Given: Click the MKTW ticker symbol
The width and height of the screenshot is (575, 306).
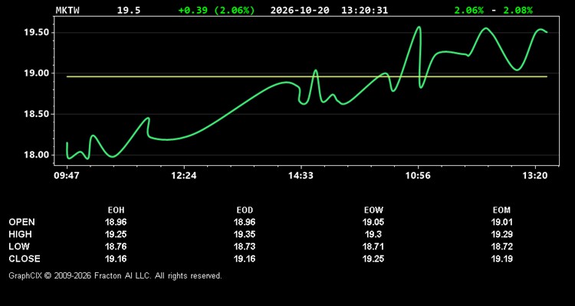Looking at the screenshot, I should (x=67, y=10).
